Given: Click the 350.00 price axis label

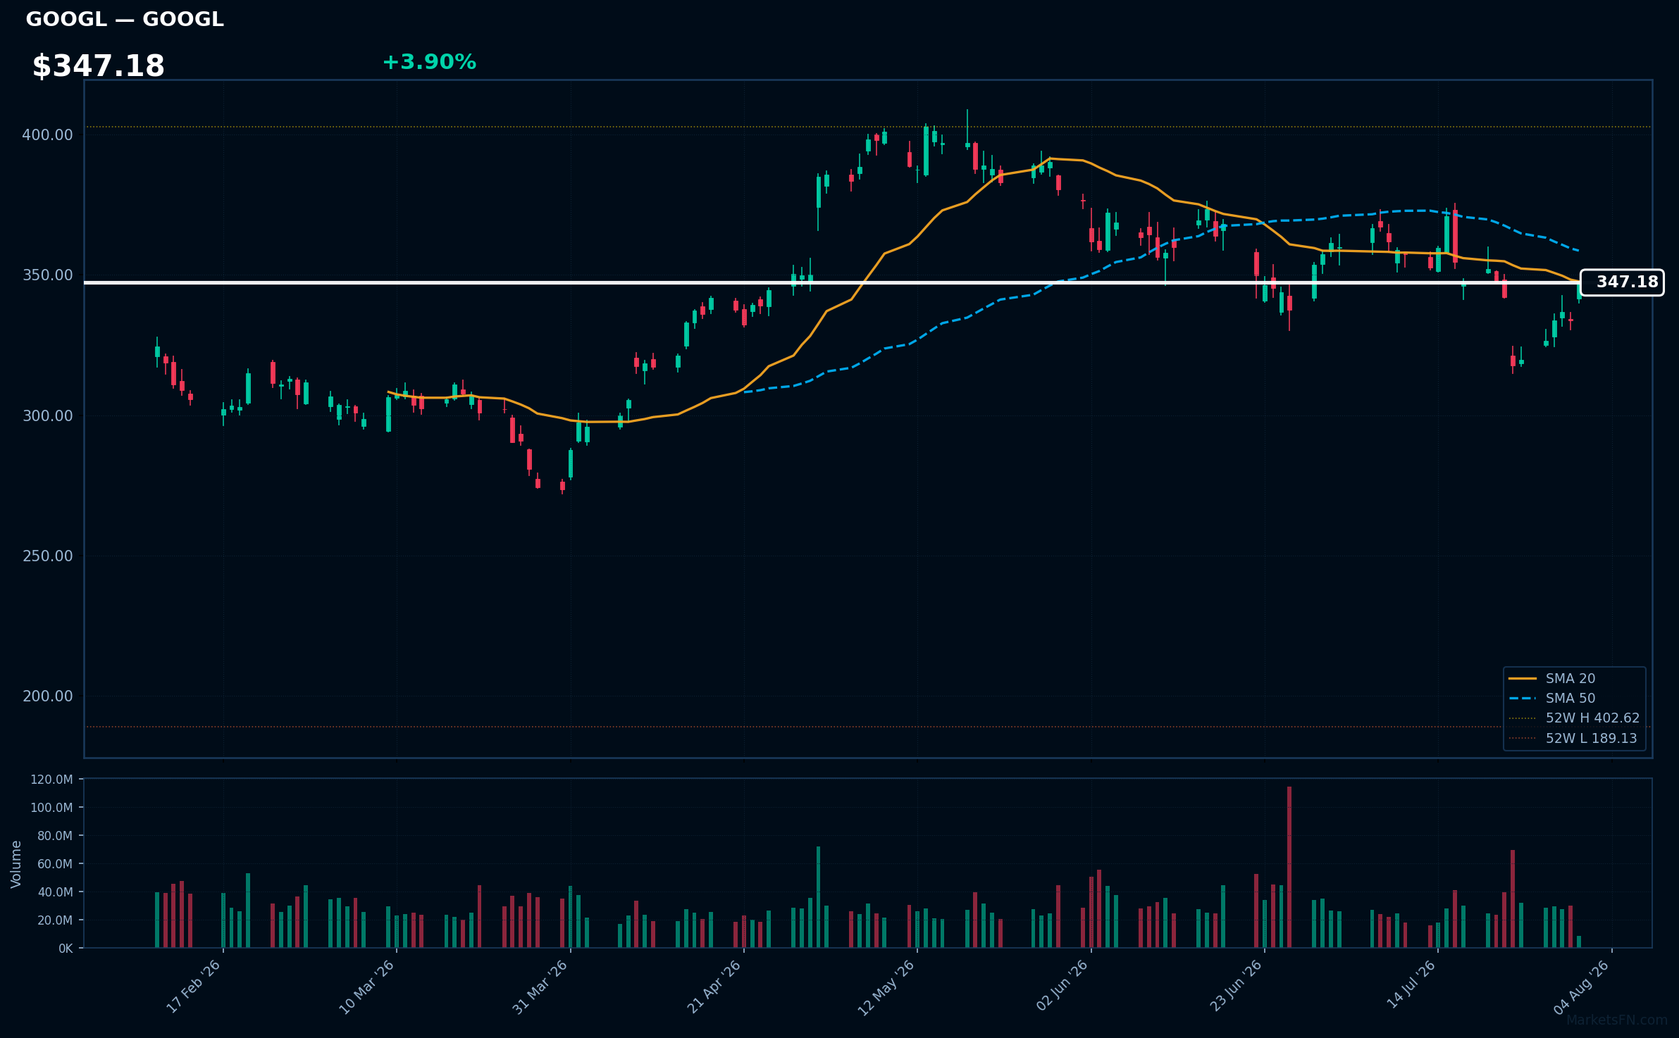Looking at the screenshot, I should point(47,275).
